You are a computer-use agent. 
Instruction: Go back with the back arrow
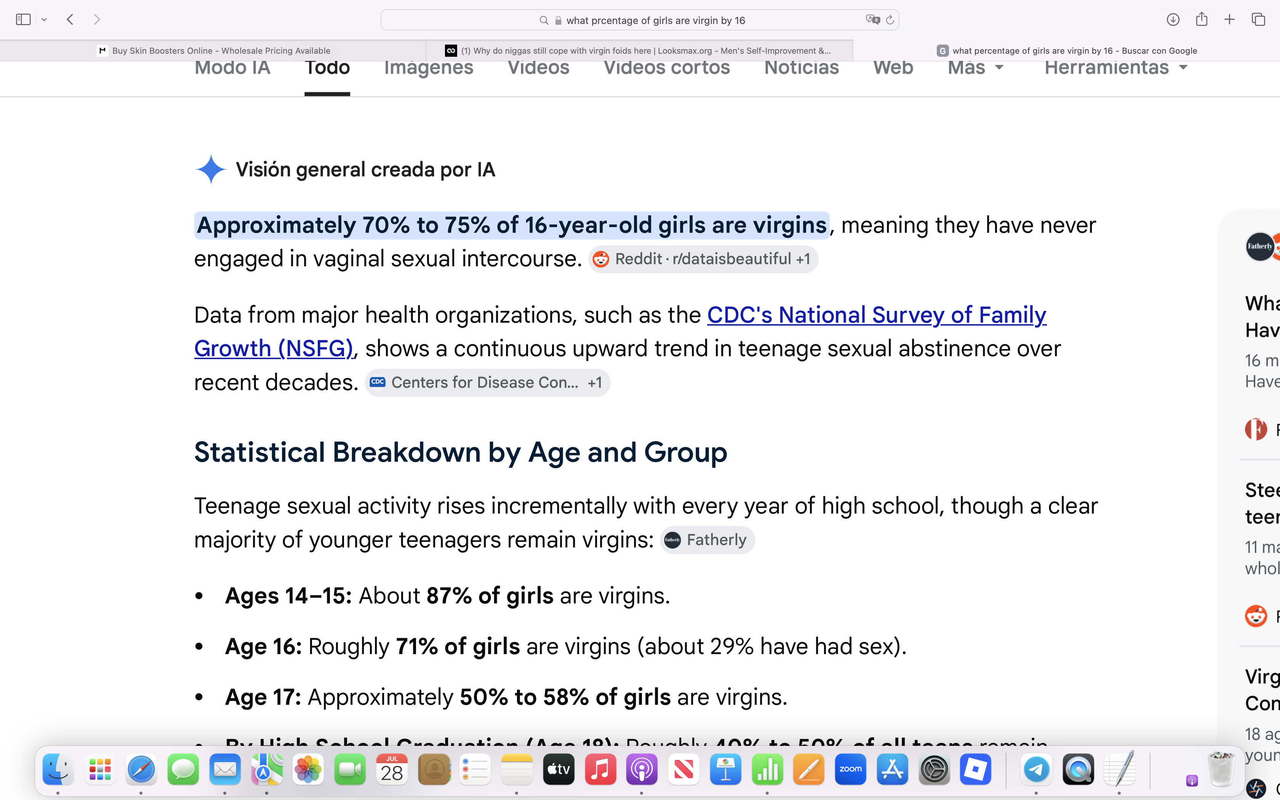[70, 19]
